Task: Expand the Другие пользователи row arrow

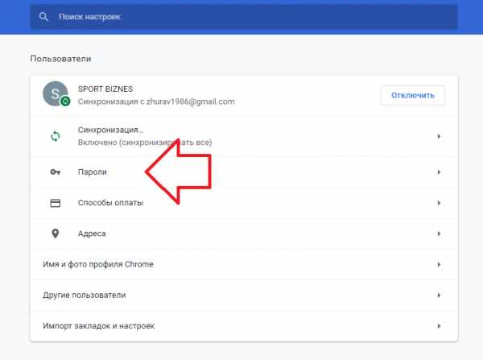Action: (x=439, y=296)
